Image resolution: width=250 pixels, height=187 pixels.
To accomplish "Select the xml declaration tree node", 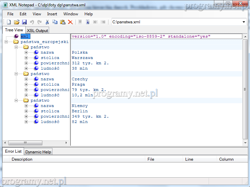I will tap(25, 36).
